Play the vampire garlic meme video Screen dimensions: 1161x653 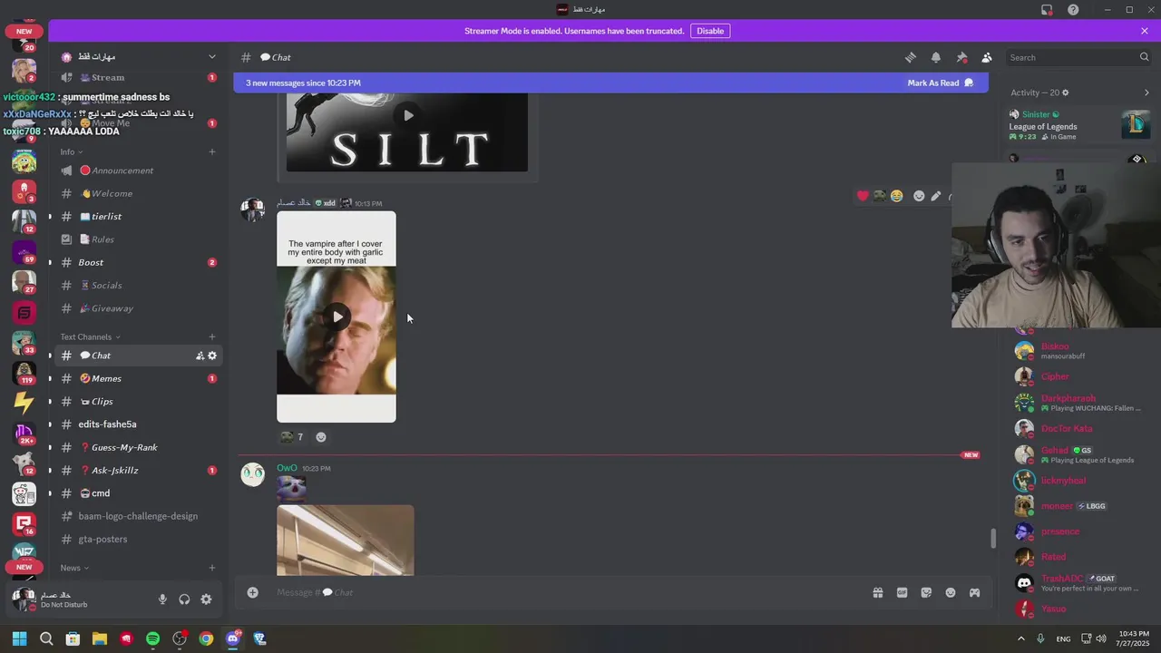pyautogui.click(x=337, y=317)
